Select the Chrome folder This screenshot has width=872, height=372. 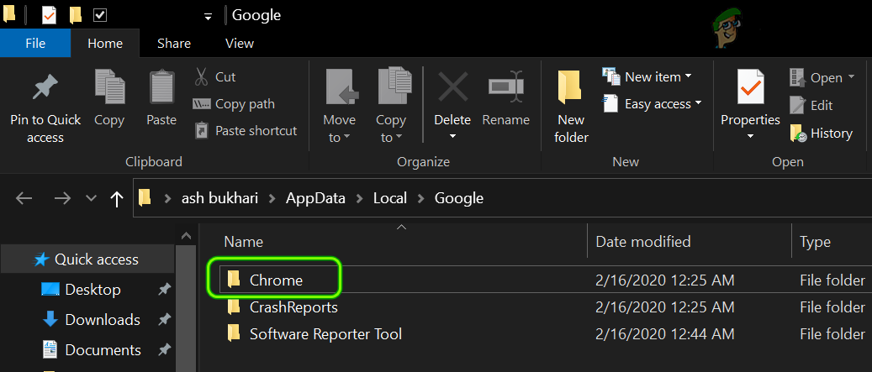[276, 280]
